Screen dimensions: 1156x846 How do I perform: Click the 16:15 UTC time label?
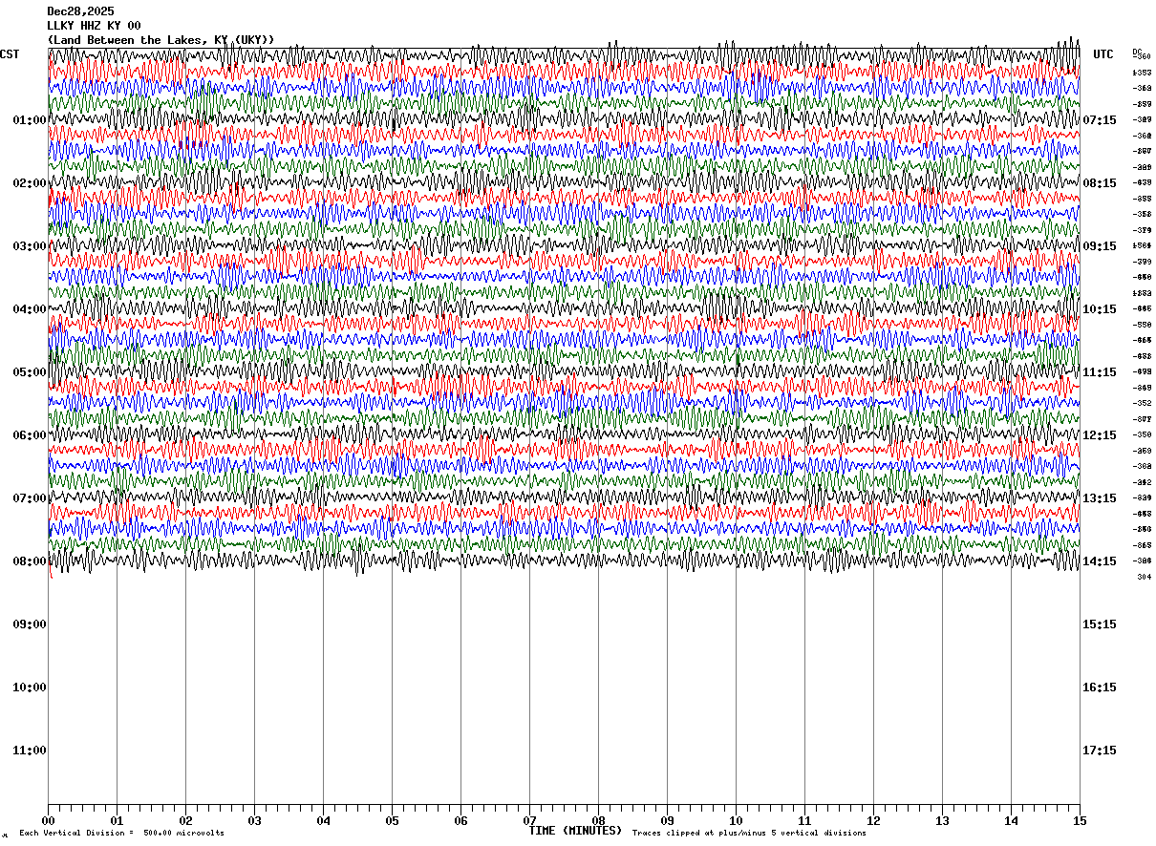tap(1099, 687)
